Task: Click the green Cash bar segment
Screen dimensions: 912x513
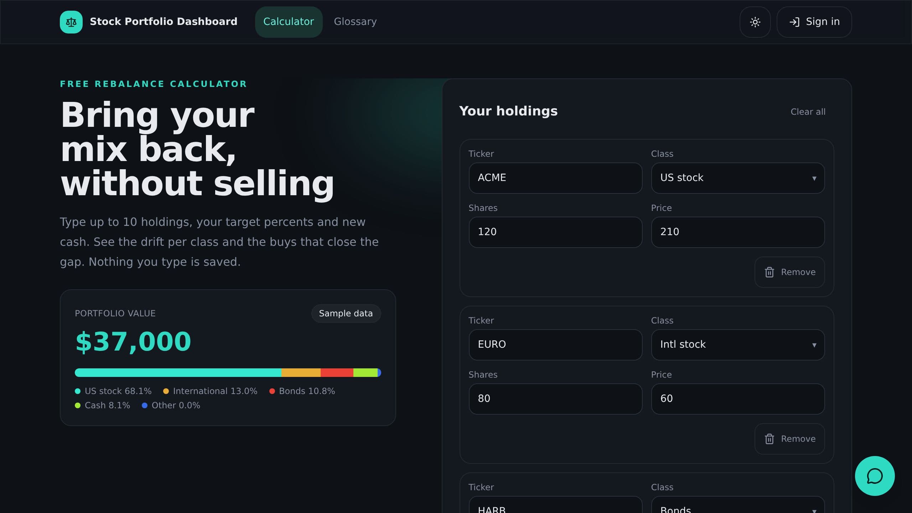Action: point(366,373)
